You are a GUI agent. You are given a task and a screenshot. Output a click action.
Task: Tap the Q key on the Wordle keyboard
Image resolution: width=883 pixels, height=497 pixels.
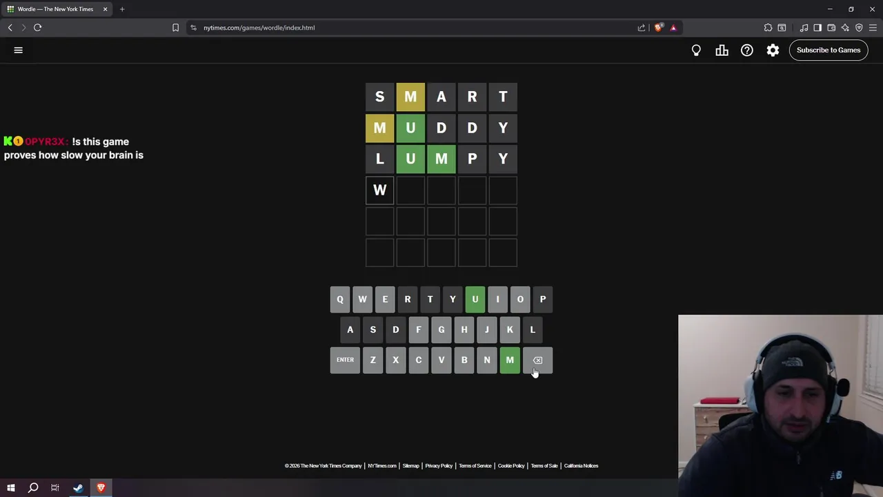coord(339,300)
